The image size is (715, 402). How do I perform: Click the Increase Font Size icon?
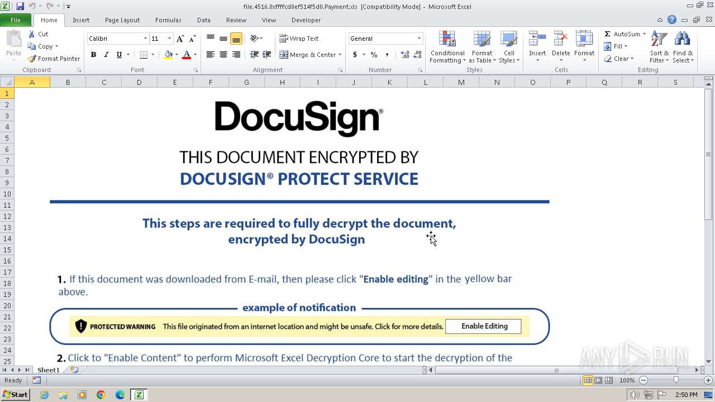coord(180,39)
